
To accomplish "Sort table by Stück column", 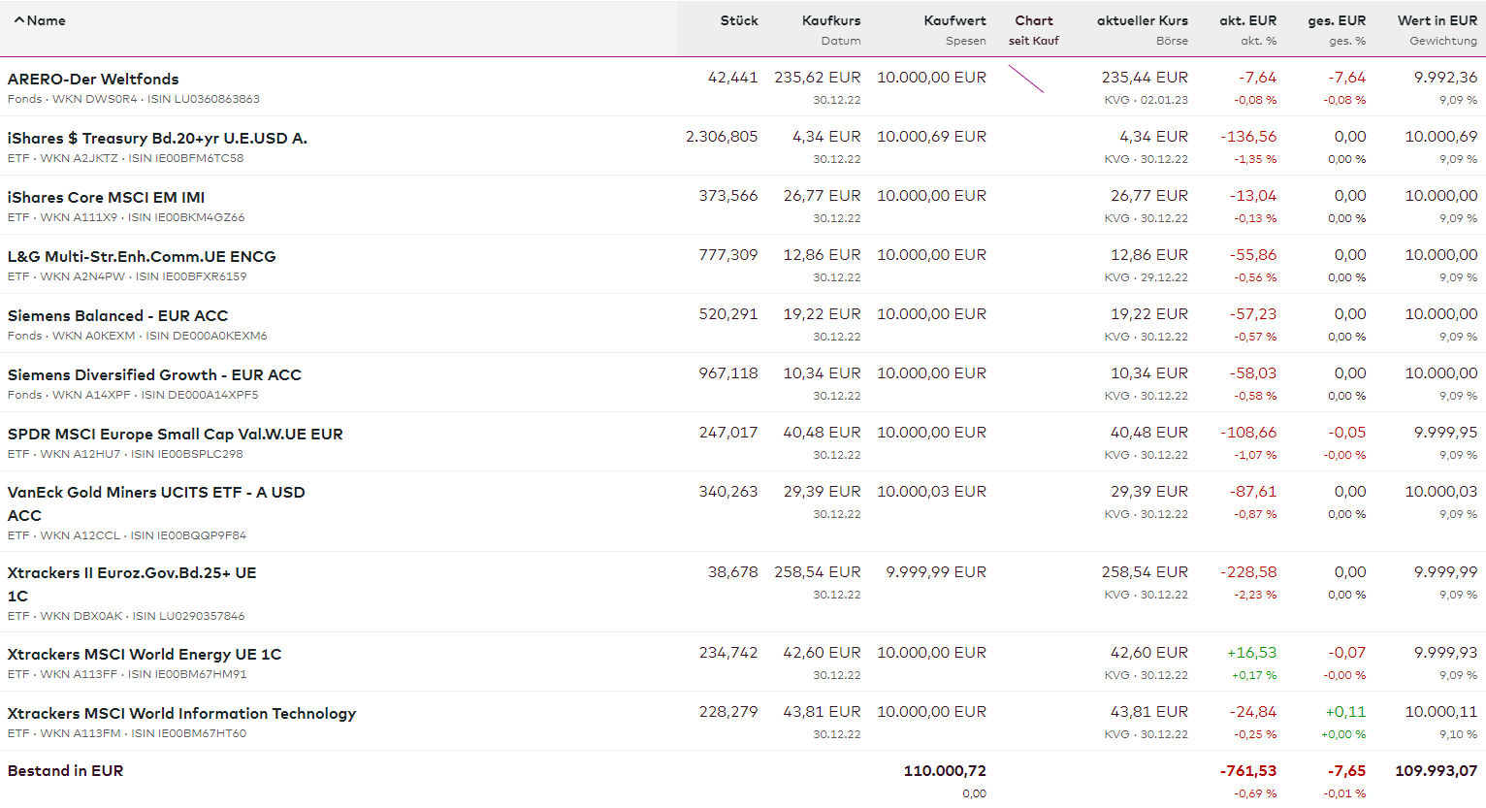I will (x=738, y=20).
